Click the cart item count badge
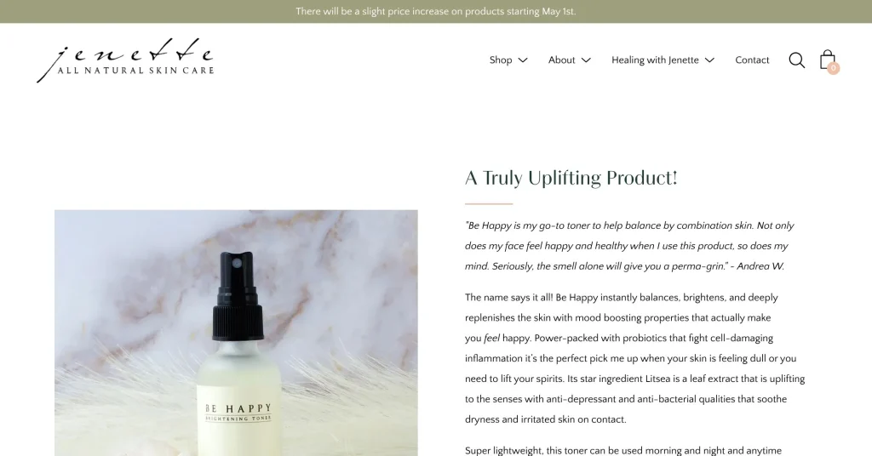Viewport: 872px width, 456px height. [833, 68]
